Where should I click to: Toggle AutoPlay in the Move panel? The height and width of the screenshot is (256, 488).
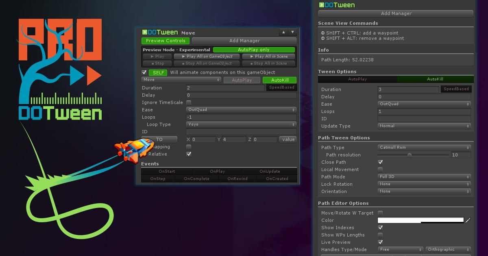(242, 80)
